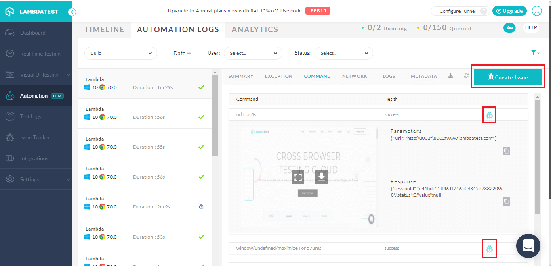Image resolution: width=551 pixels, height=266 pixels.
Task: Download the command screenshot image
Action: click(x=322, y=177)
